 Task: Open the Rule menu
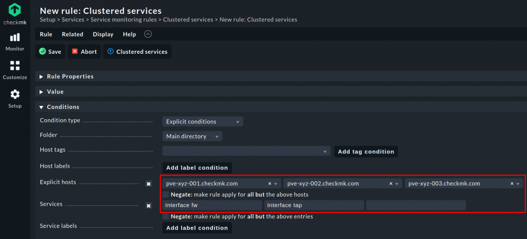click(46, 34)
